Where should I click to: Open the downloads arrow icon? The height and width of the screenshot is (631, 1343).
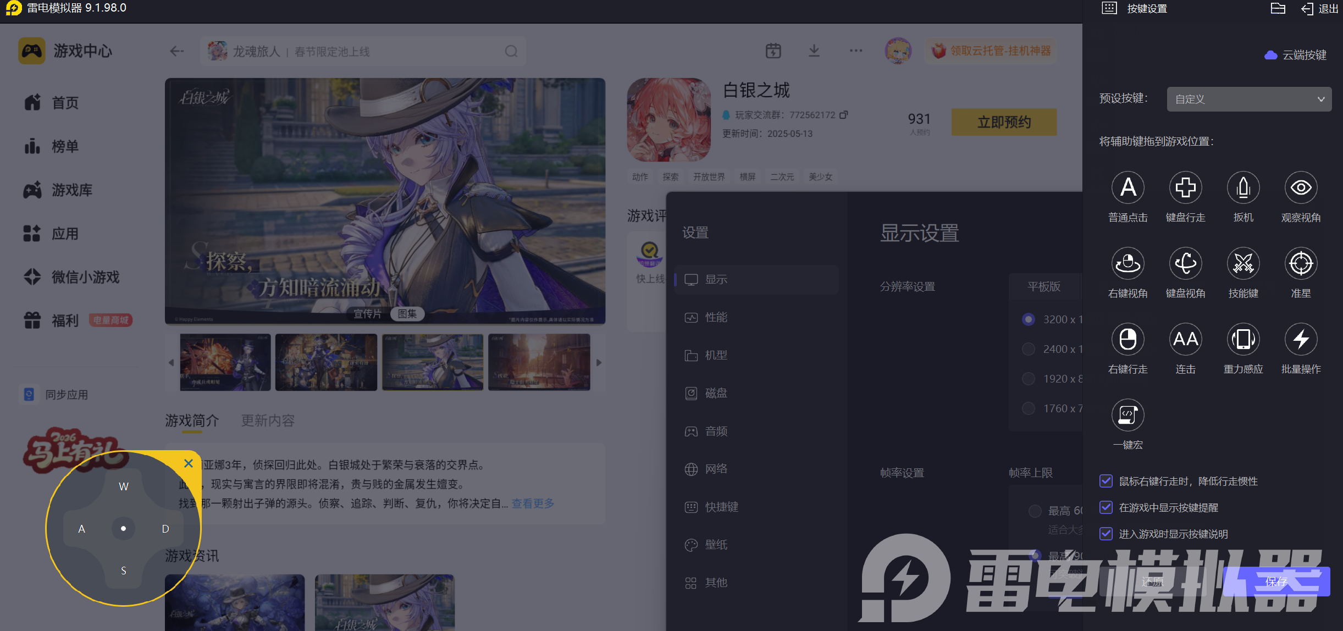(814, 51)
